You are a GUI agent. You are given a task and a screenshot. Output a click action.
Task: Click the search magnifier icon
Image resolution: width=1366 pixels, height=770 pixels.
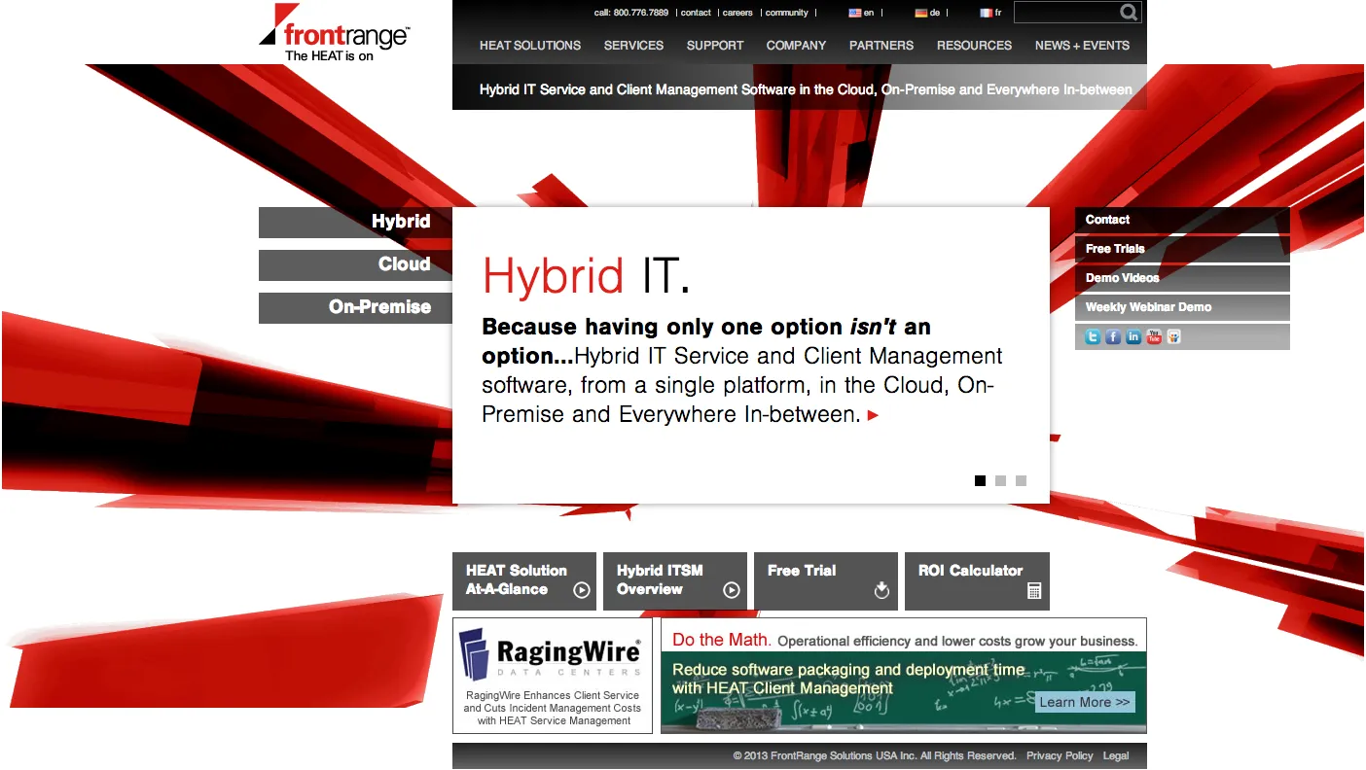[x=1129, y=13]
